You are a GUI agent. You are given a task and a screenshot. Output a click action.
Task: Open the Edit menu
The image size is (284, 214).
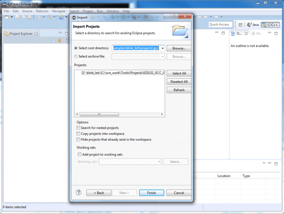coord(15,11)
